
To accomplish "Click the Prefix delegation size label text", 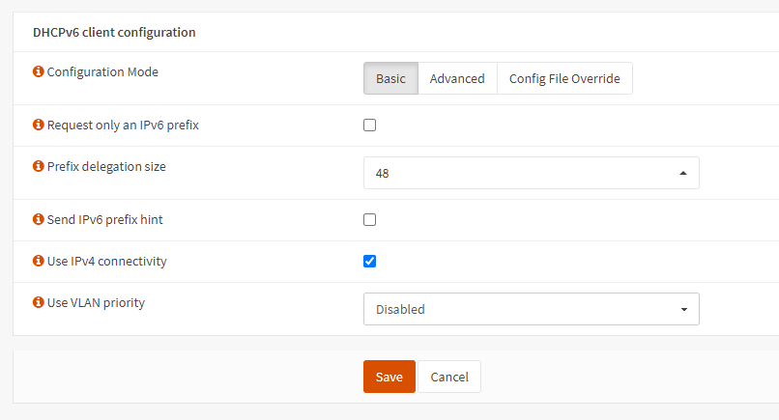I will tap(106, 167).
